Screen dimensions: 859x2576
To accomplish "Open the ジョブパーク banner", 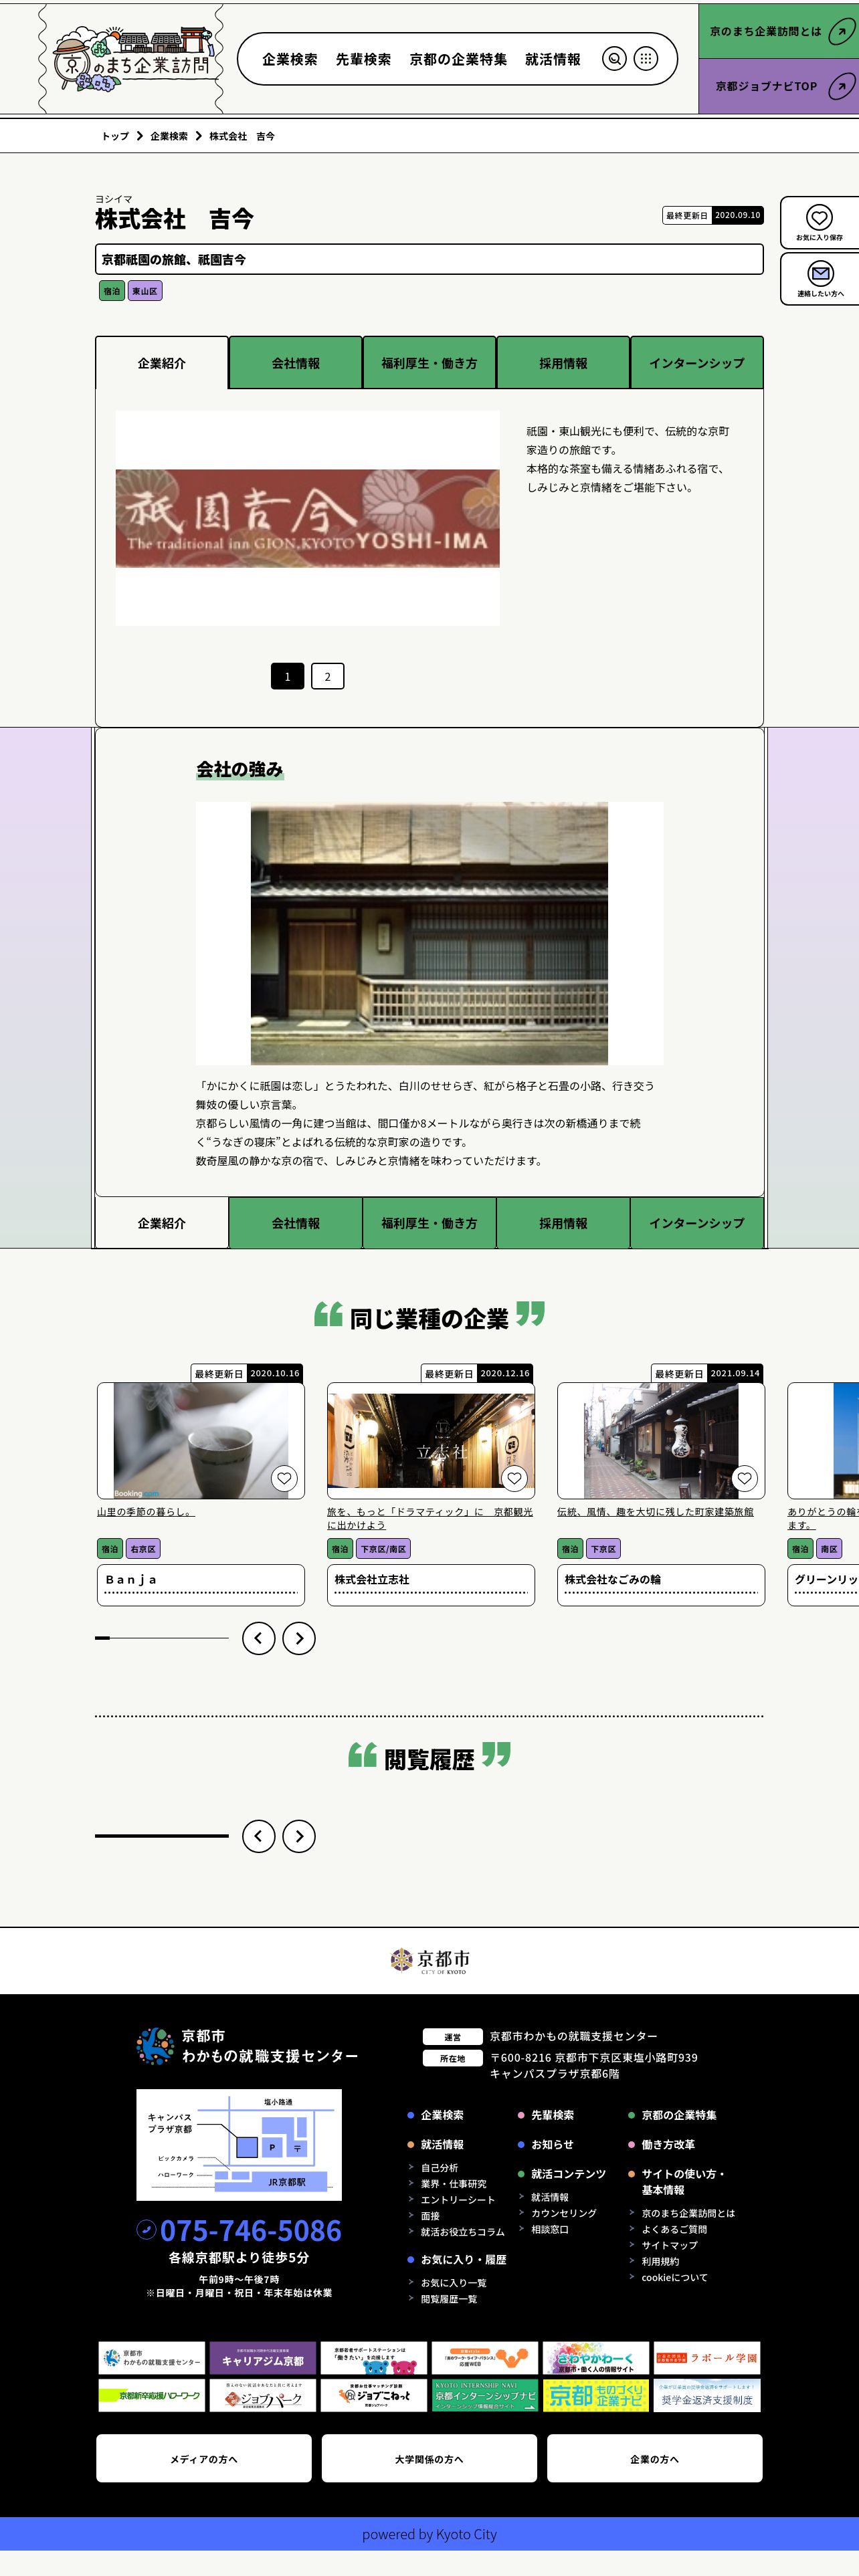I will 263,2395.
